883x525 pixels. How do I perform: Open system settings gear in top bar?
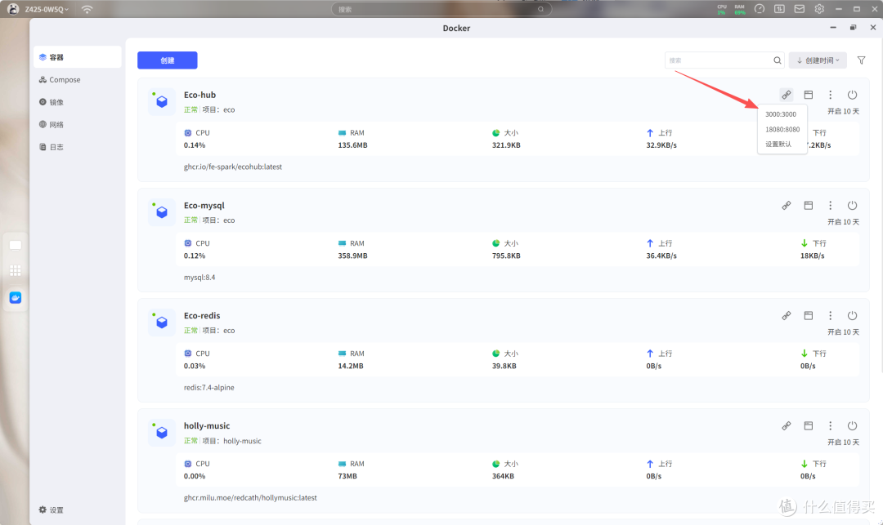pos(819,9)
